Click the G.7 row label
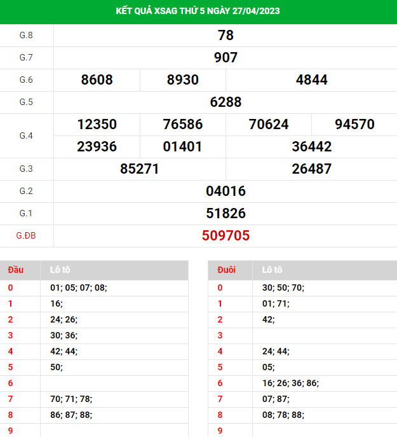Screen dimensions: 397x437 (26, 57)
